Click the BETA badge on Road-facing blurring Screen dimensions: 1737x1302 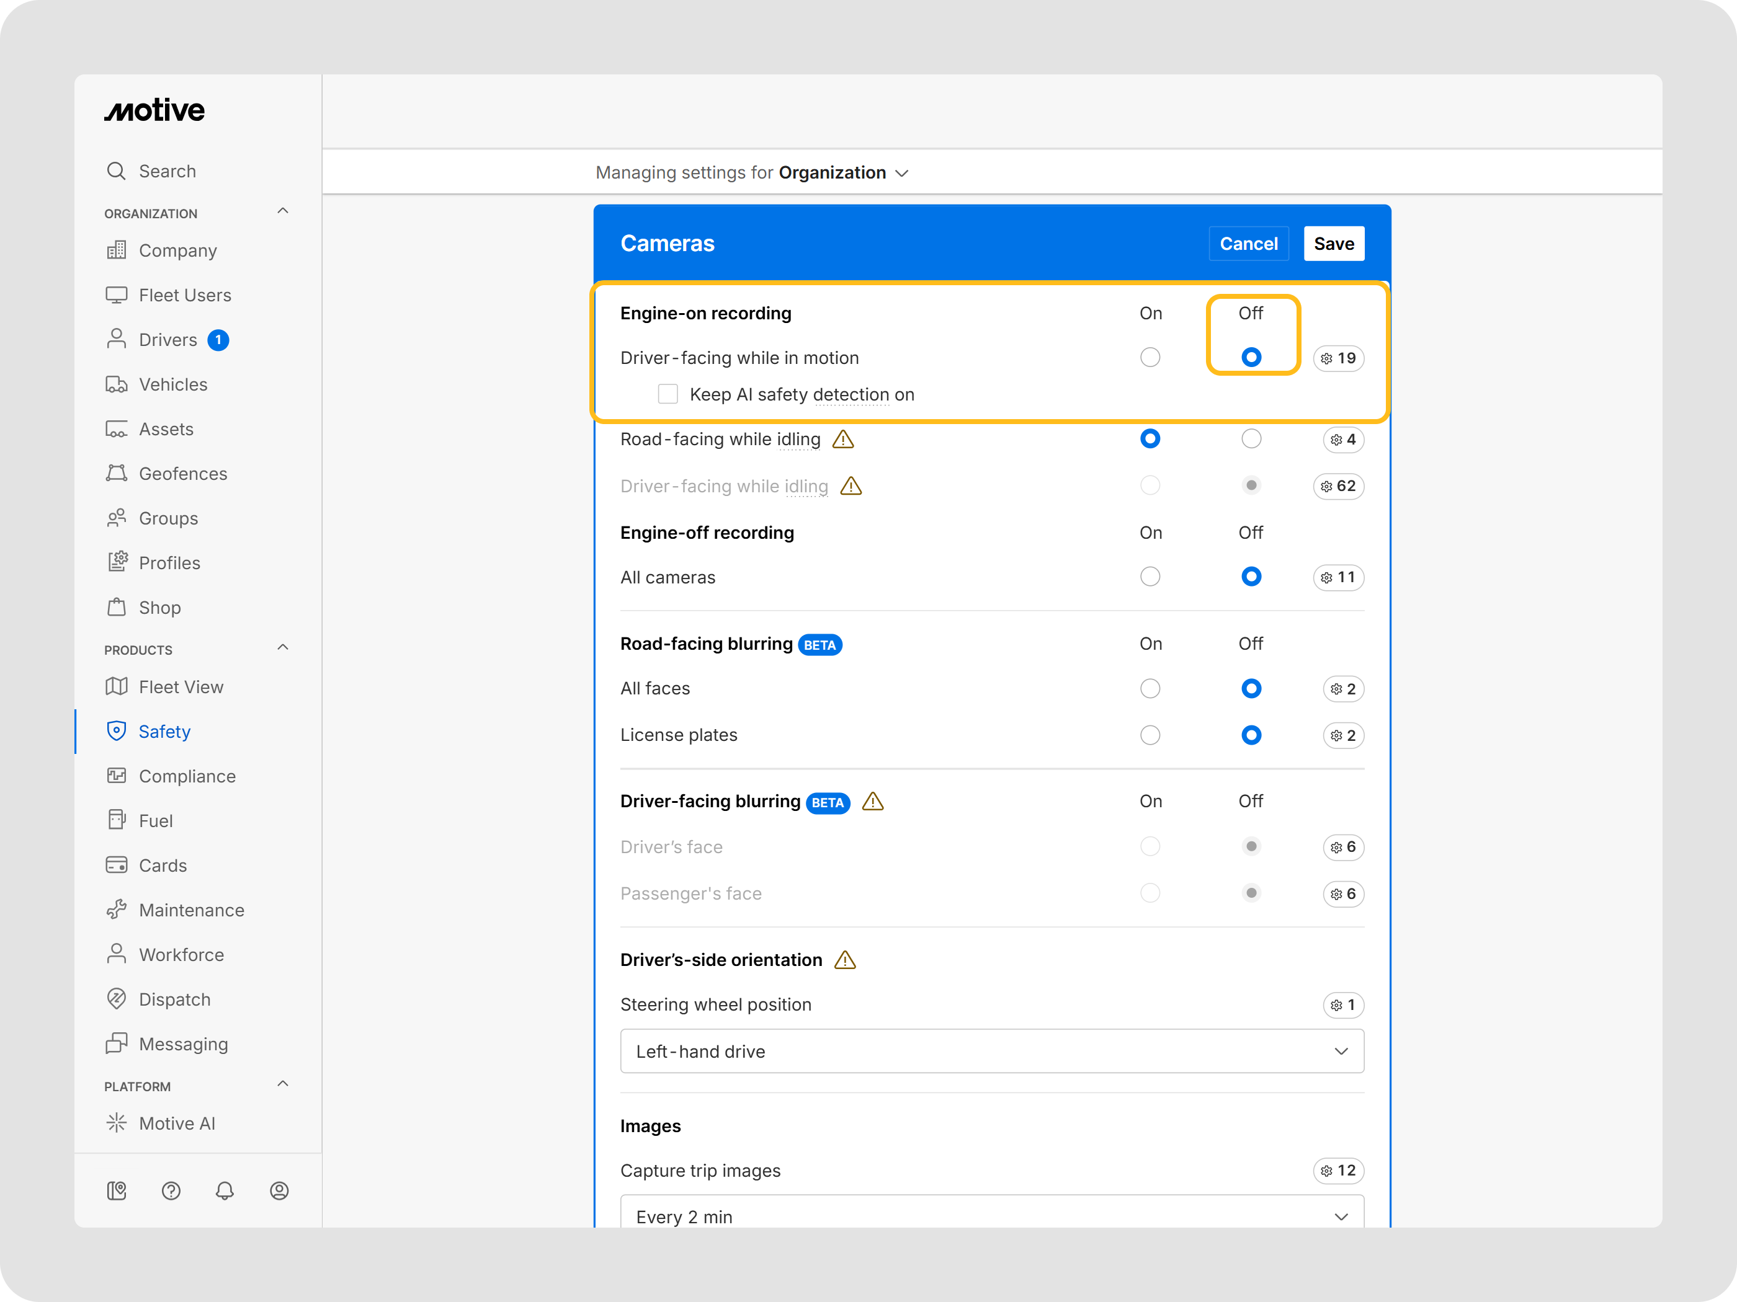[x=820, y=644]
